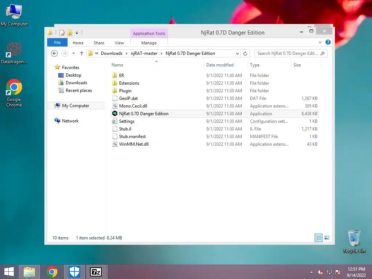Viewport: 372px width, 279px height.
Task: Open the Windows Start button
Action: (9, 272)
